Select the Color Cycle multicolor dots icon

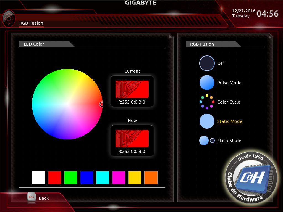[207, 102]
